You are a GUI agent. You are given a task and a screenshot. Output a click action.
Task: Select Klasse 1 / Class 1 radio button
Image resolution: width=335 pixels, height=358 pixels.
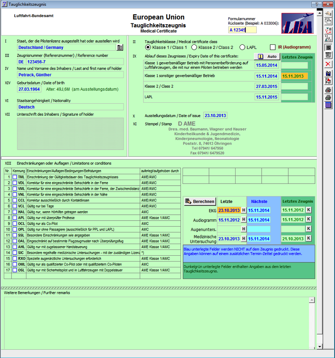pos(148,47)
